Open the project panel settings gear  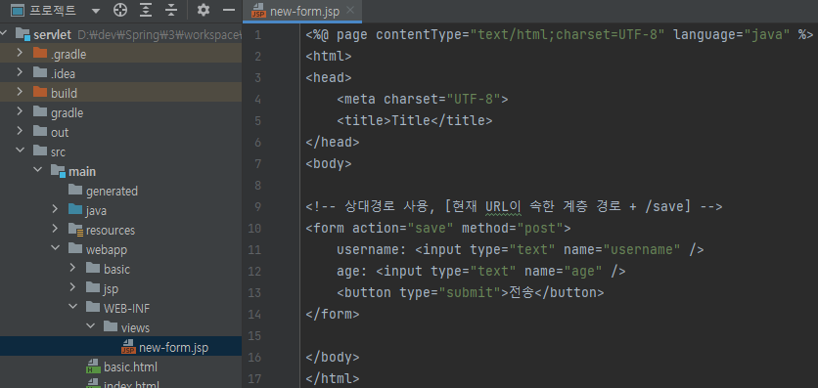203,10
